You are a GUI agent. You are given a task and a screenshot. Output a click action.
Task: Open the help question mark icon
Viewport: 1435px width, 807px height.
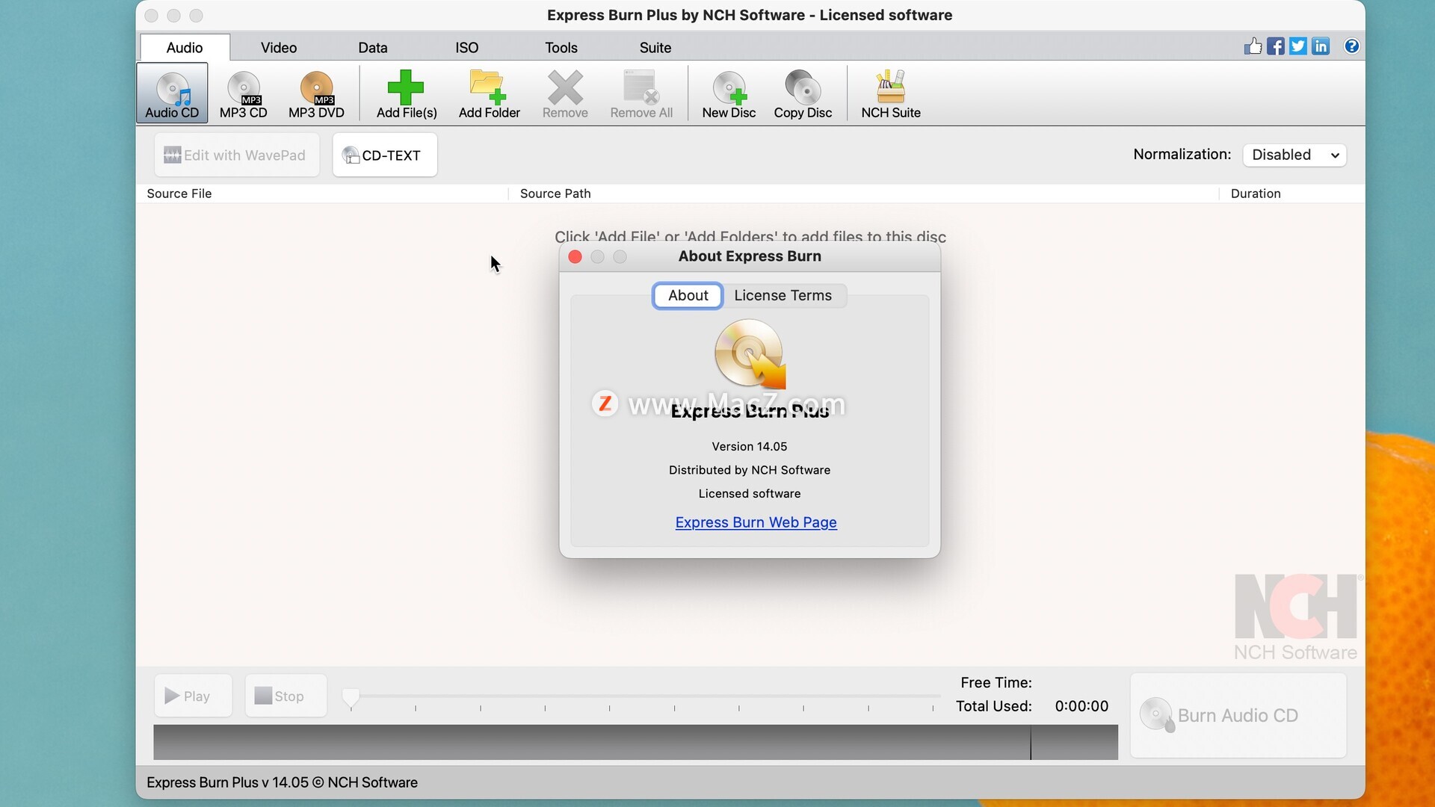[x=1351, y=46]
